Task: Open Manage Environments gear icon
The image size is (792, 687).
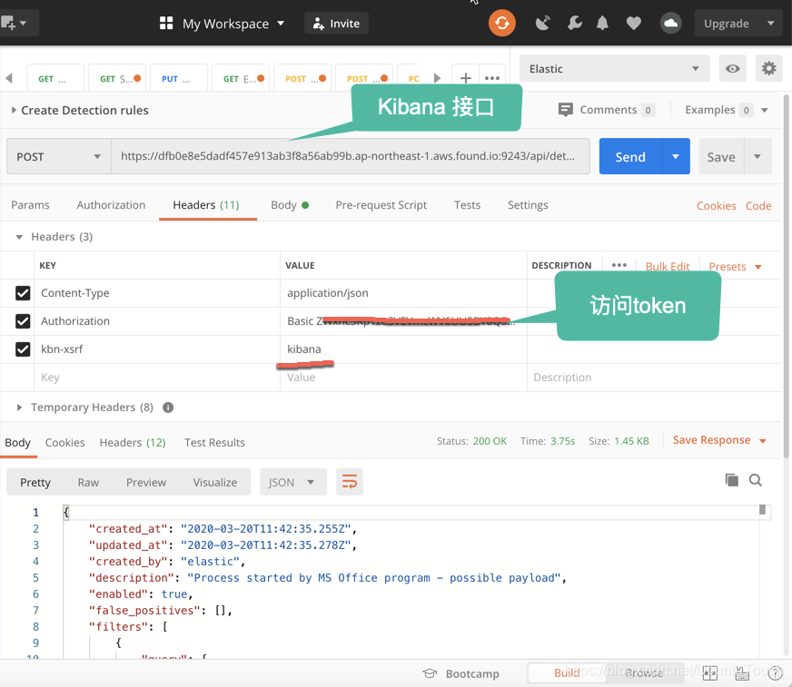Action: coord(768,68)
